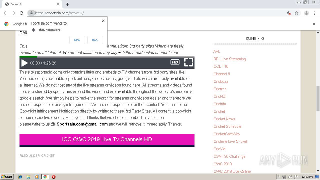The image size is (320, 180).
Task: Click the padlock site info icon
Action: tap(31, 13)
